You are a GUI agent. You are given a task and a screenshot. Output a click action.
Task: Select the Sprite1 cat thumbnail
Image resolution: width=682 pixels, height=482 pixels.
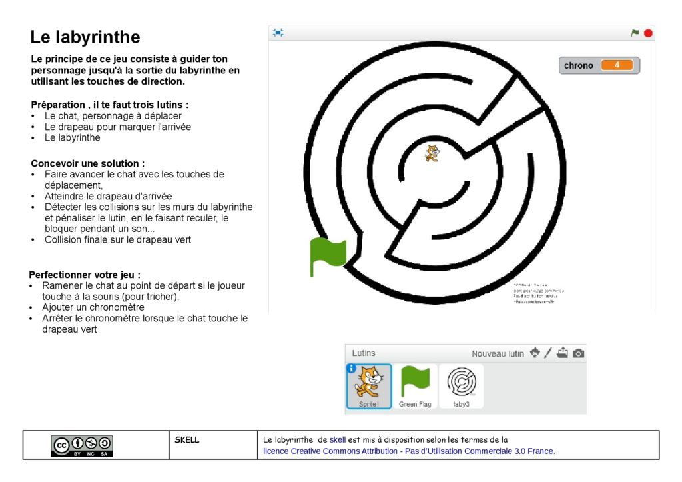click(x=369, y=385)
